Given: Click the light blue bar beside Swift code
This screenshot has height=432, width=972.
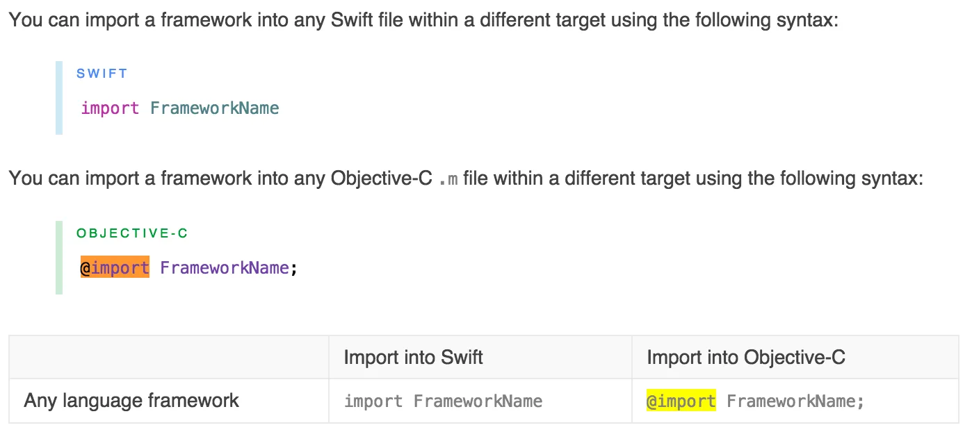Looking at the screenshot, I should click(59, 98).
